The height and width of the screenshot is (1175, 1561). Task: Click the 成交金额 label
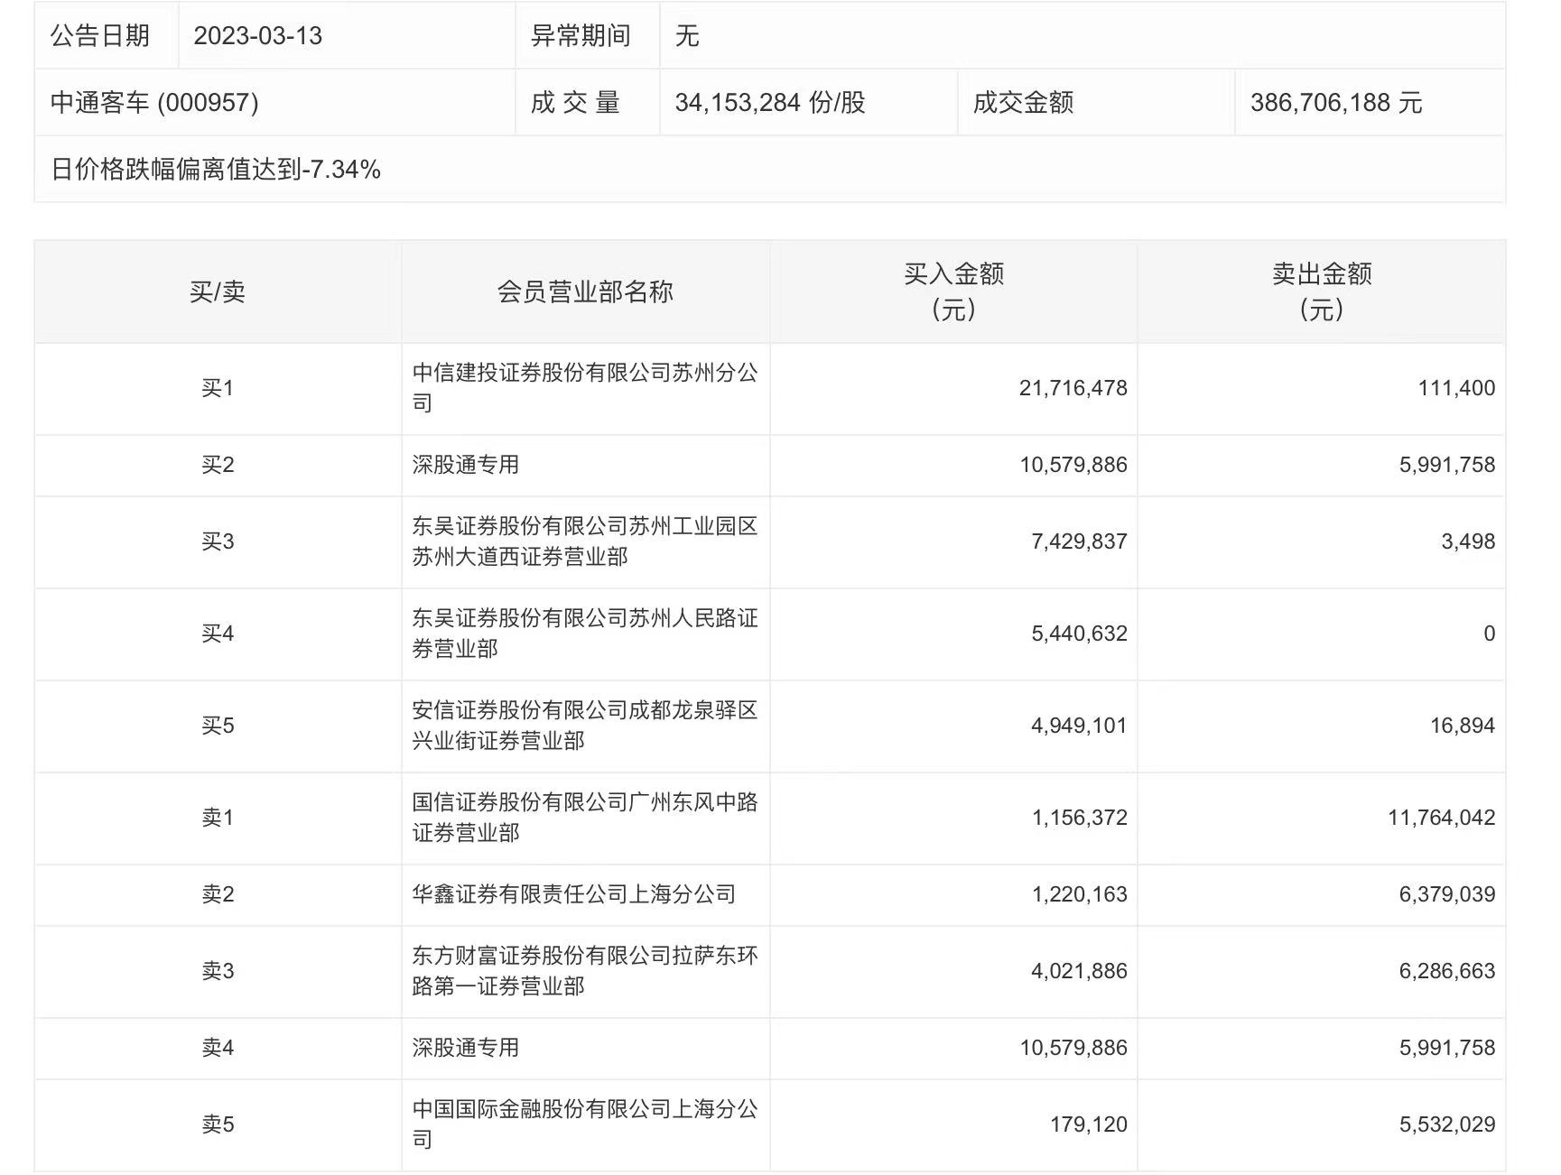1023,103
